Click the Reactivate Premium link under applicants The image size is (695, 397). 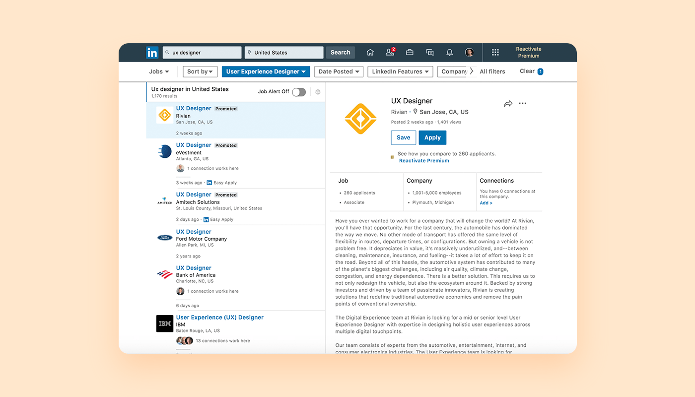(424, 161)
